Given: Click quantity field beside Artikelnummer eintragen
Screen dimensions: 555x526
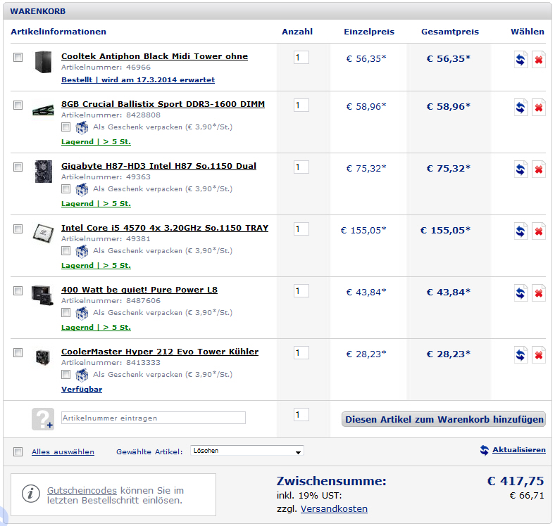Looking at the screenshot, I should coord(301,414).
